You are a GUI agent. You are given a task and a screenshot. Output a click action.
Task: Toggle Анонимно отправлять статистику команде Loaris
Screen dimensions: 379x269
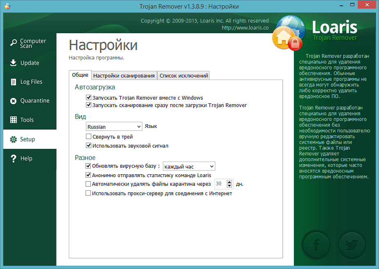(88, 175)
